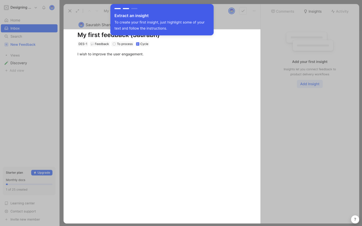The width and height of the screenshot is (362, 226).
Task: Switch to the Activity tab
Action: coord(340,11)
